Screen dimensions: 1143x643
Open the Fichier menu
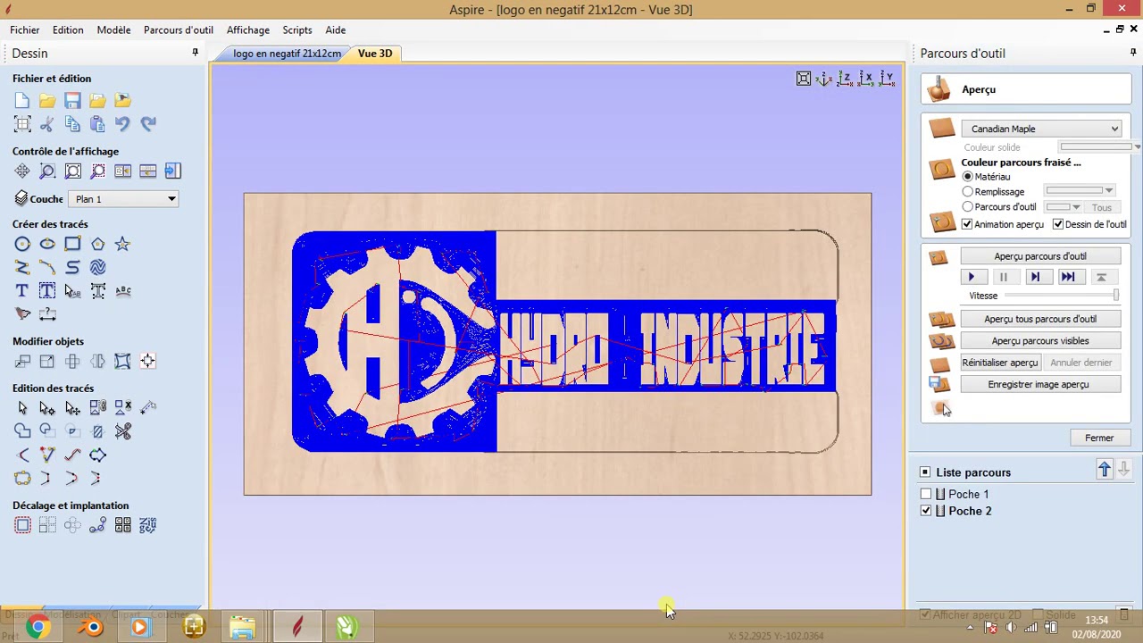25,30
